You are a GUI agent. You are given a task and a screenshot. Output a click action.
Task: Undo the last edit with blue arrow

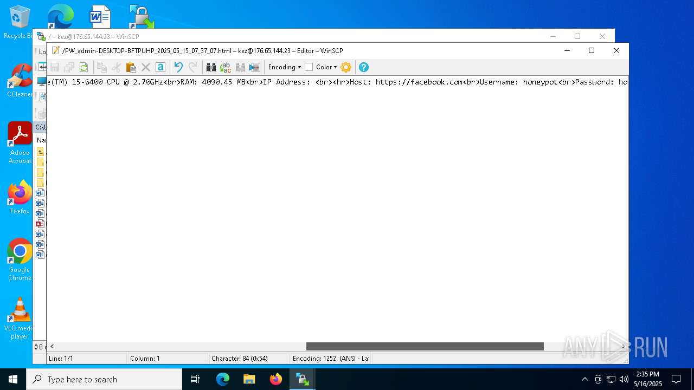click(178, 67)
